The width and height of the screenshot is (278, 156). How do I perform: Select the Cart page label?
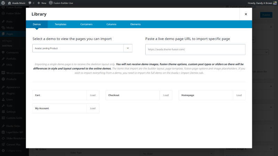(x=38, y=95)
